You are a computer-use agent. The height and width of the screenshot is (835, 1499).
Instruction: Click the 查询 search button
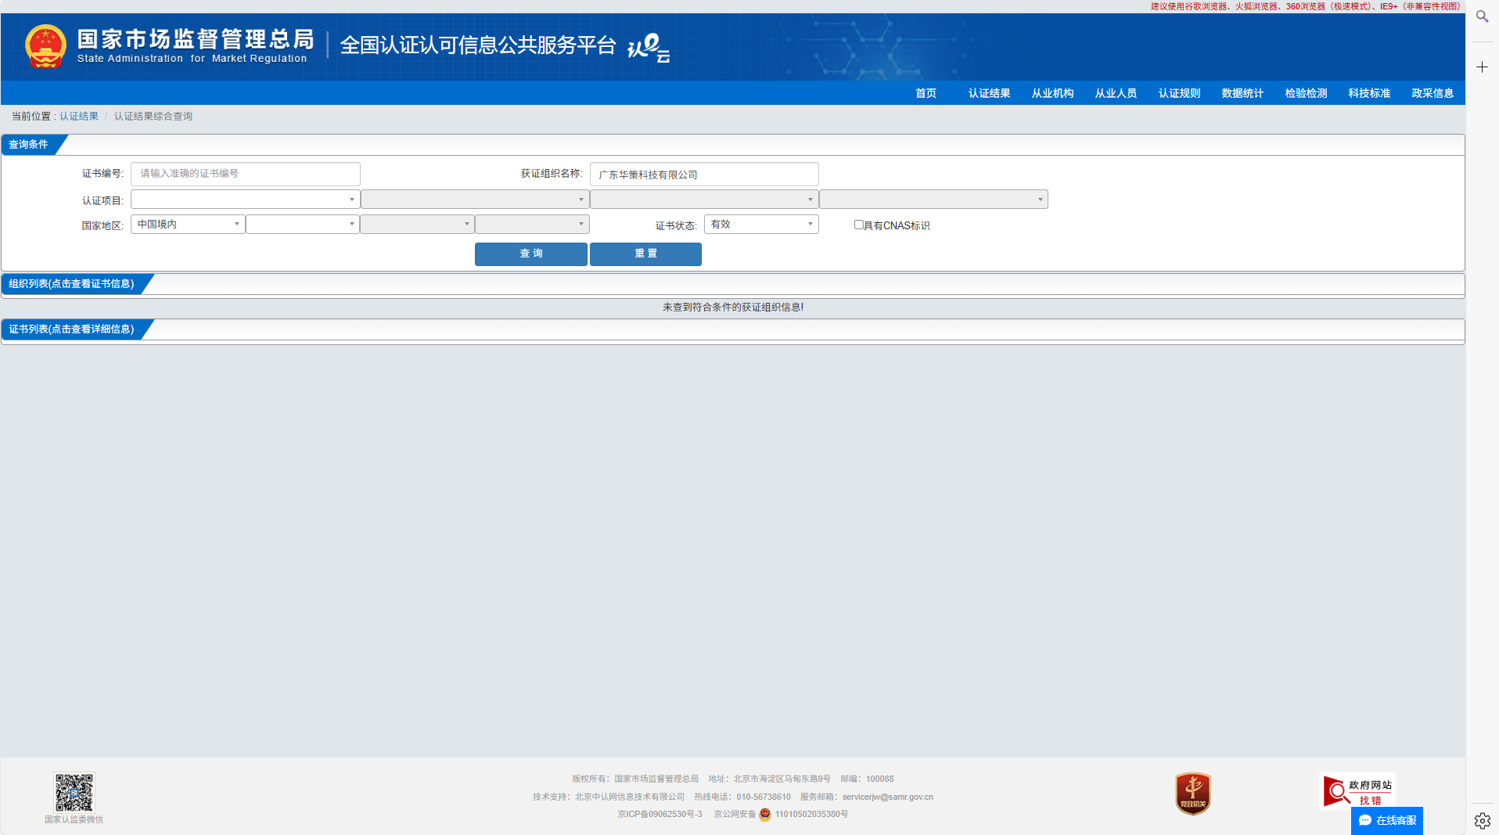[531, 254]
